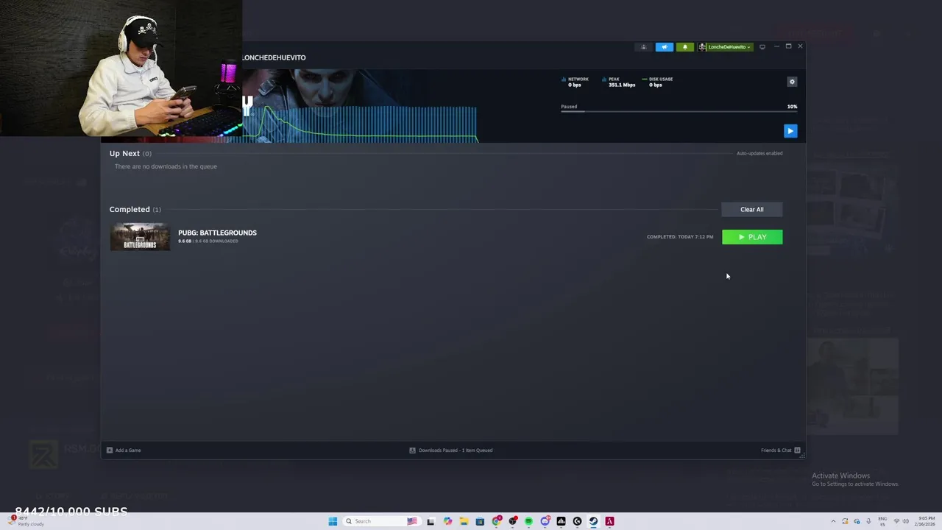Image resolution: width=942 pixels, height=530 pixels.
Task: Click 'There are no downloads in the queue'
Action: tap(166, 166)
